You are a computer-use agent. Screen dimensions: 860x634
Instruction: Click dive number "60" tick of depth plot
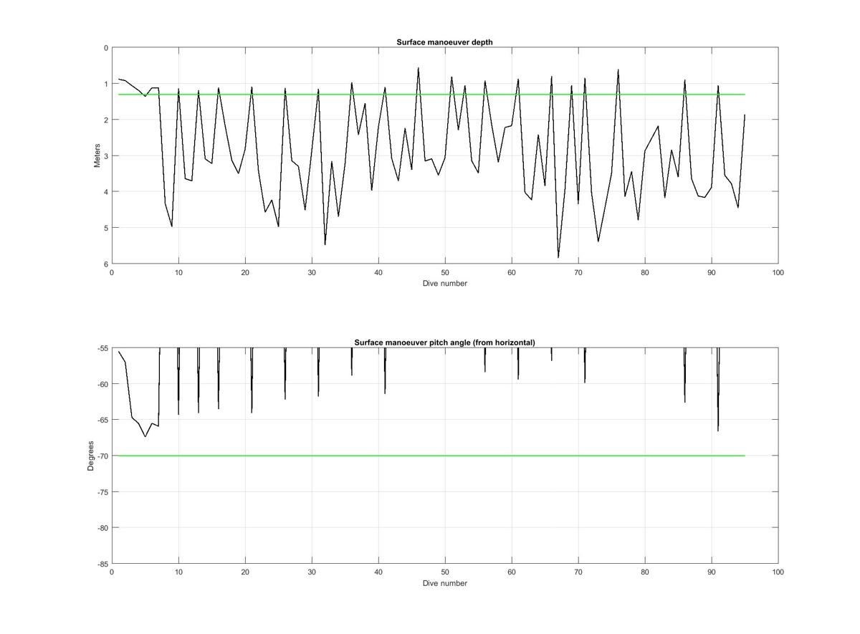512,272
